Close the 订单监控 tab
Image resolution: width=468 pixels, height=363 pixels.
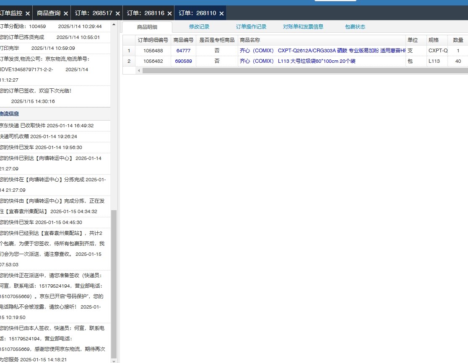tap(27, 13)
